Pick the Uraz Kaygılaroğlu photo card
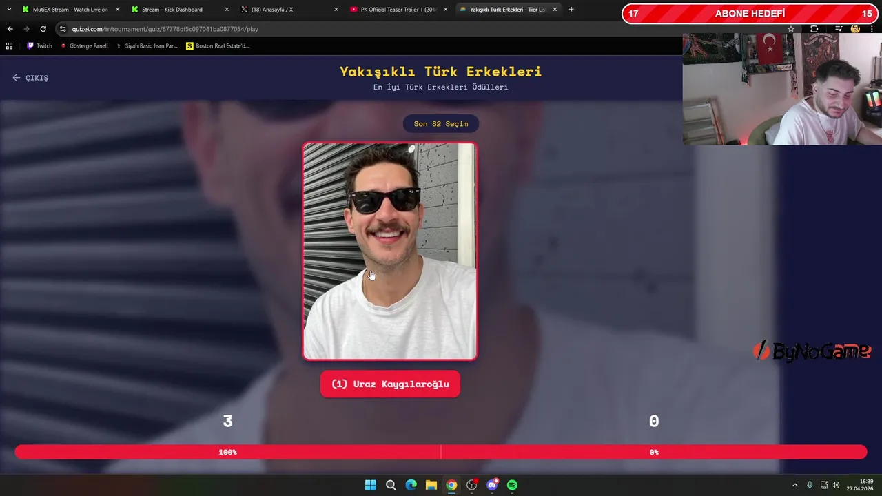The image size is (882, 496). point(390,251)
